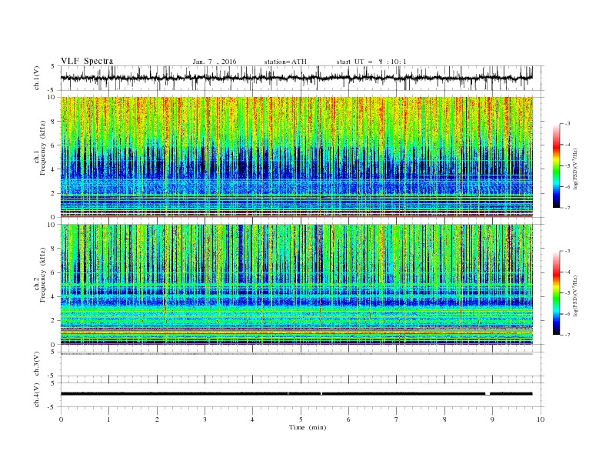Select the "ch.1(V)" axis label

tap(37, 78)
